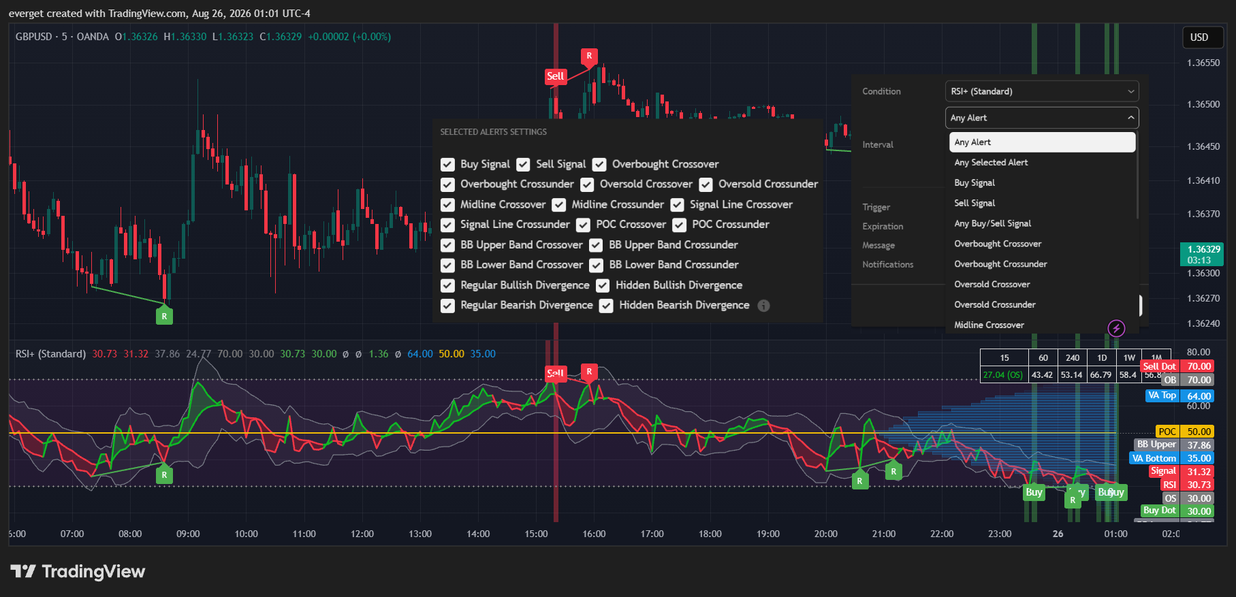Click the VA Top 64.00 label
The image size is (1236, 597).
[1179, 396]
